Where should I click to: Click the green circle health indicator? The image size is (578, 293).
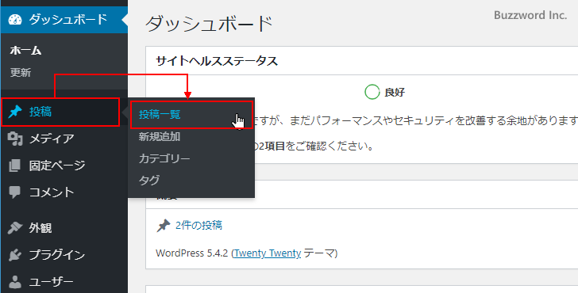(x=372, y=92)
